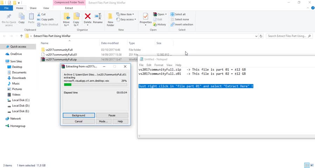This screenshot has height=168, width=315.
Task: Pause the WinRAR extraction
Action: 112,115
